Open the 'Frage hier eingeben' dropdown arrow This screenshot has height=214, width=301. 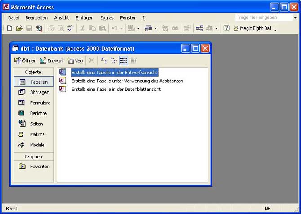(x=295, y=18)
